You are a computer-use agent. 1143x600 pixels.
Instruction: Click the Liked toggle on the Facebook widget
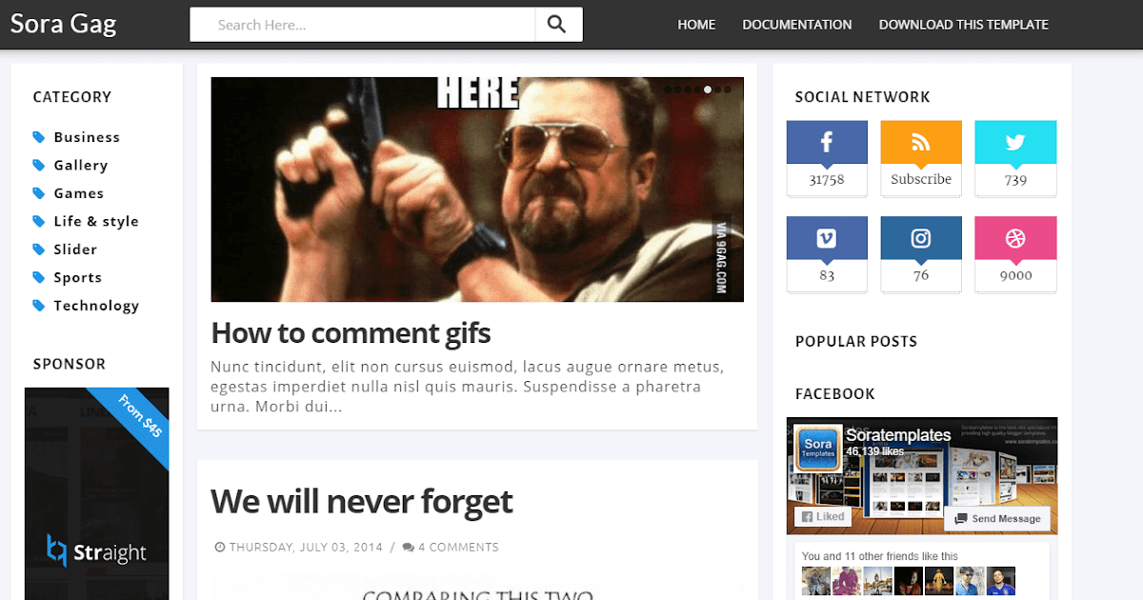click(x=821, y=515)
